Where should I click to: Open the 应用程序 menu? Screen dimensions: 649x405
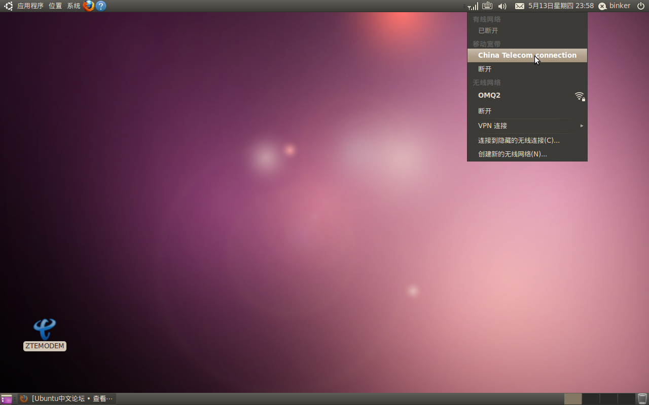30,6
